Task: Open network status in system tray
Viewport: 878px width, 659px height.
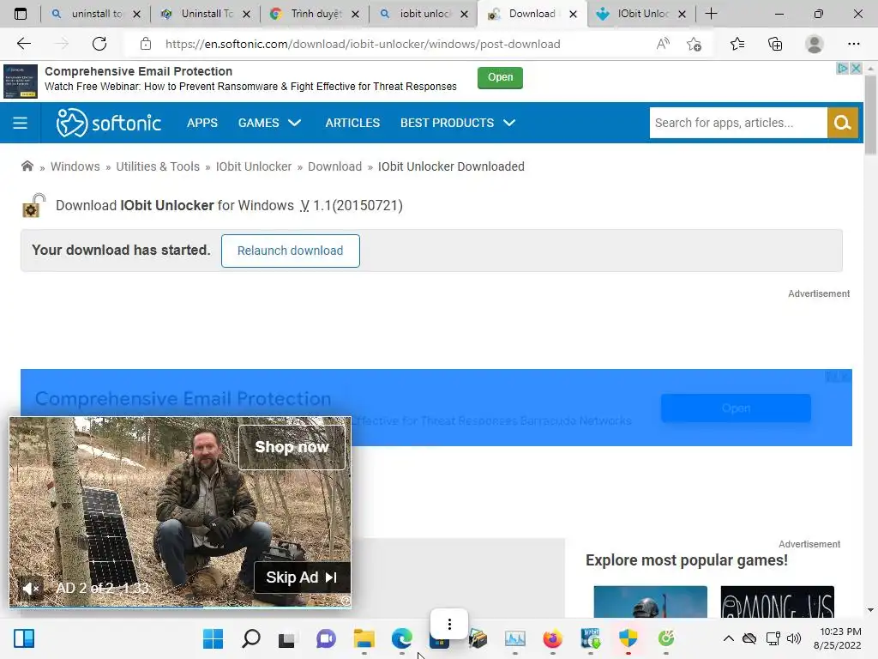Action: click(x=773, y=638)
